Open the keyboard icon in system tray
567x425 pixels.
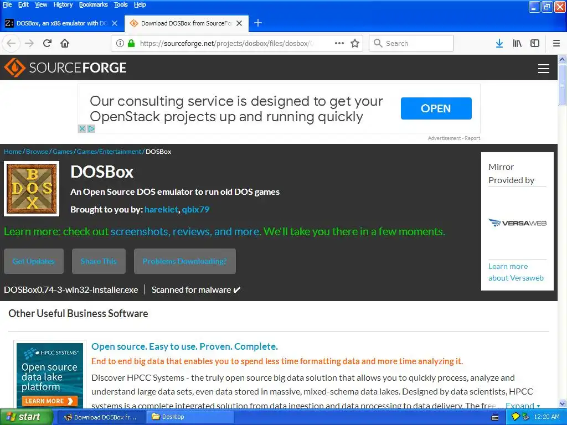pyautogui.click(x=495, y=417)
